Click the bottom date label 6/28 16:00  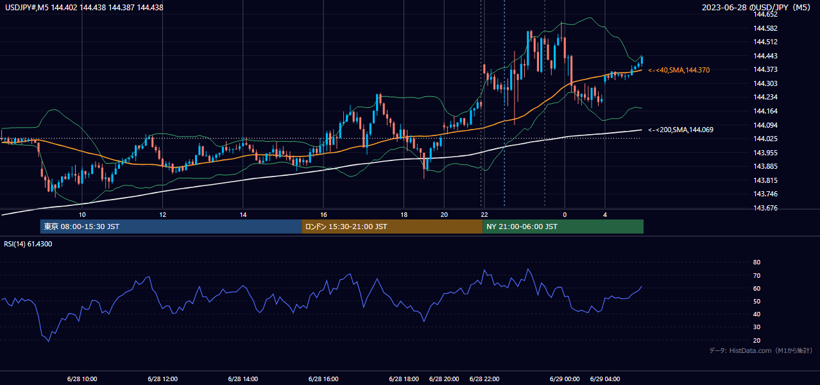pyautogui.click(x=323, y=379)
